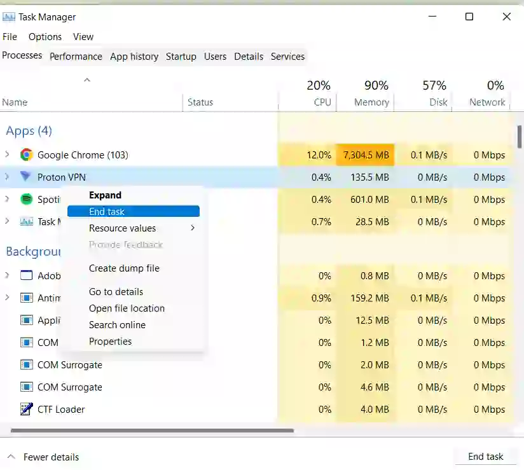The image size is (524, 470).
Task: Click the Apps (4) group heading
Action: pos(29,131)
